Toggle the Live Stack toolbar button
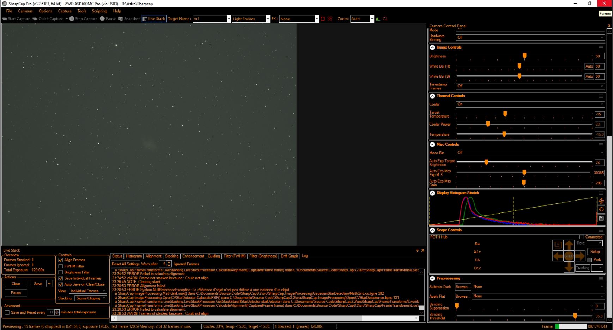Viewport: 613px width, 330px height. tap(154, 19)
